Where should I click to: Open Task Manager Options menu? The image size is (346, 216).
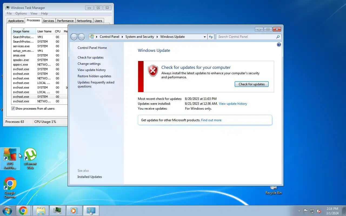[21, 13]
